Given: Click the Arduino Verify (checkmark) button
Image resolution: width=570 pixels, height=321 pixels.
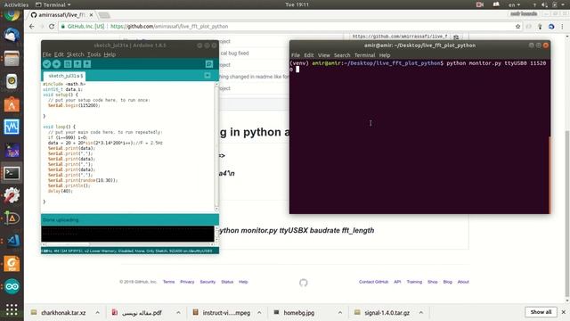Looking at the screenshot, I should point(46,64).
